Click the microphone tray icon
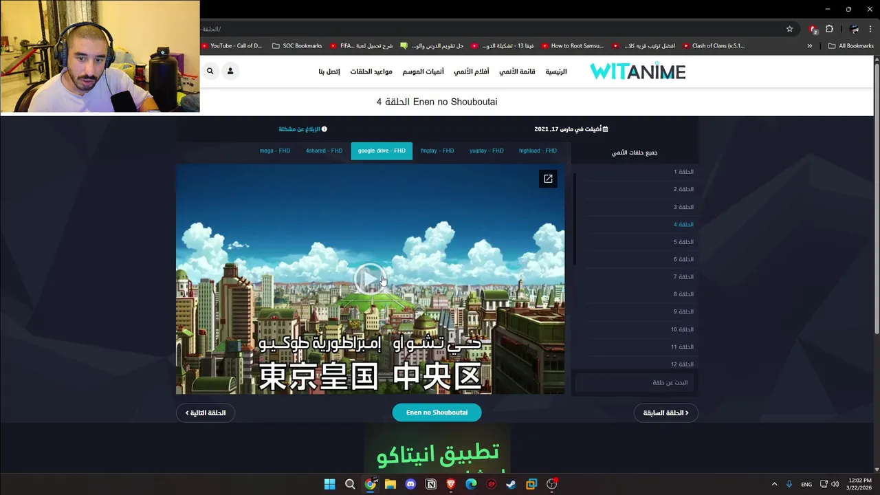This screenshot has width=880, height=495. (789, 484)
